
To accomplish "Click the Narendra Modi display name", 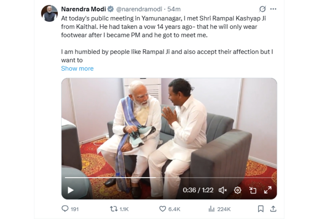I will [84, 8].
